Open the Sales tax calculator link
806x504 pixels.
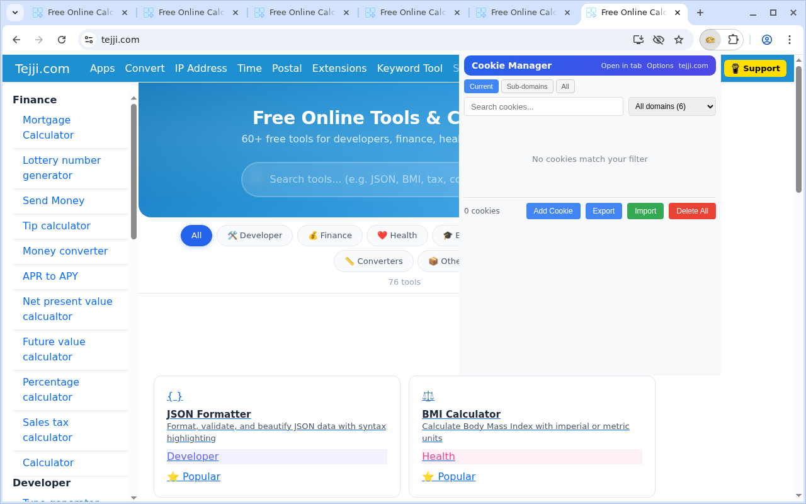pyautogui.click(x=47, y=430)
